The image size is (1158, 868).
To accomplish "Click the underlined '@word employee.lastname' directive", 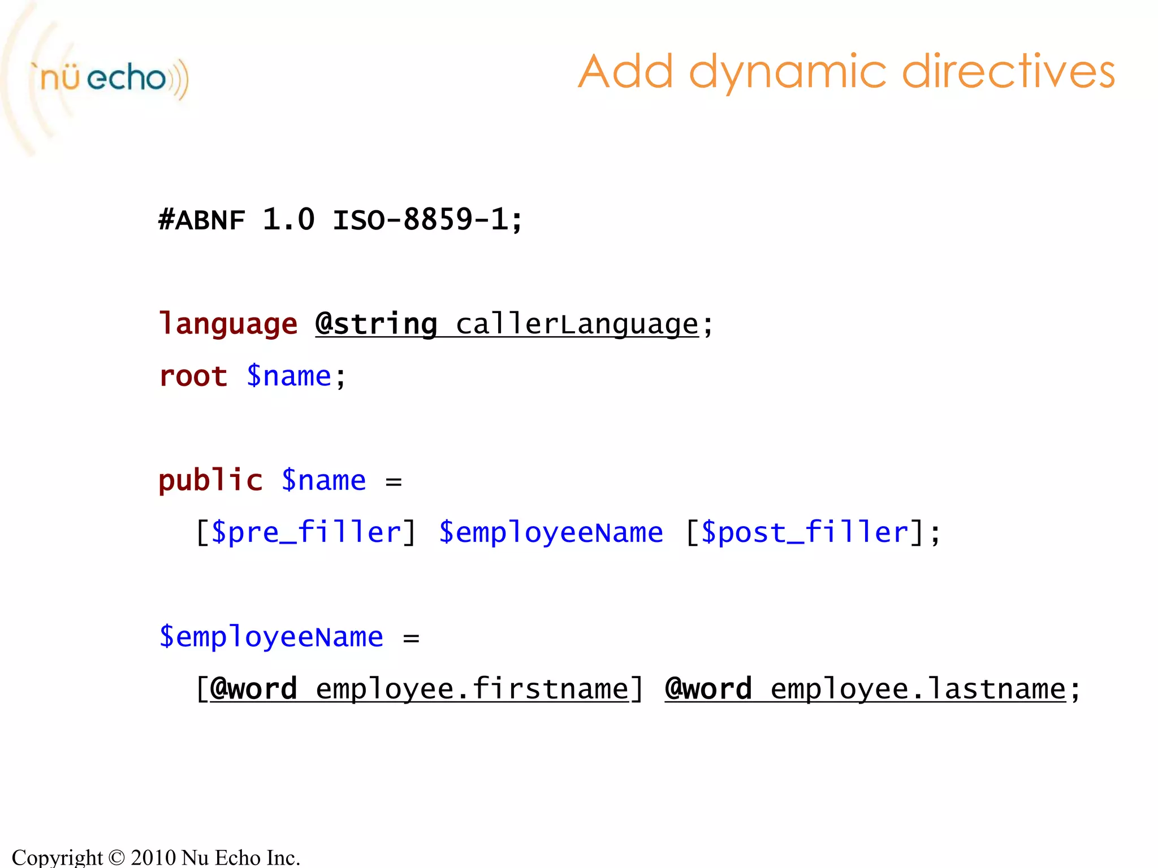I will [865, 689].
